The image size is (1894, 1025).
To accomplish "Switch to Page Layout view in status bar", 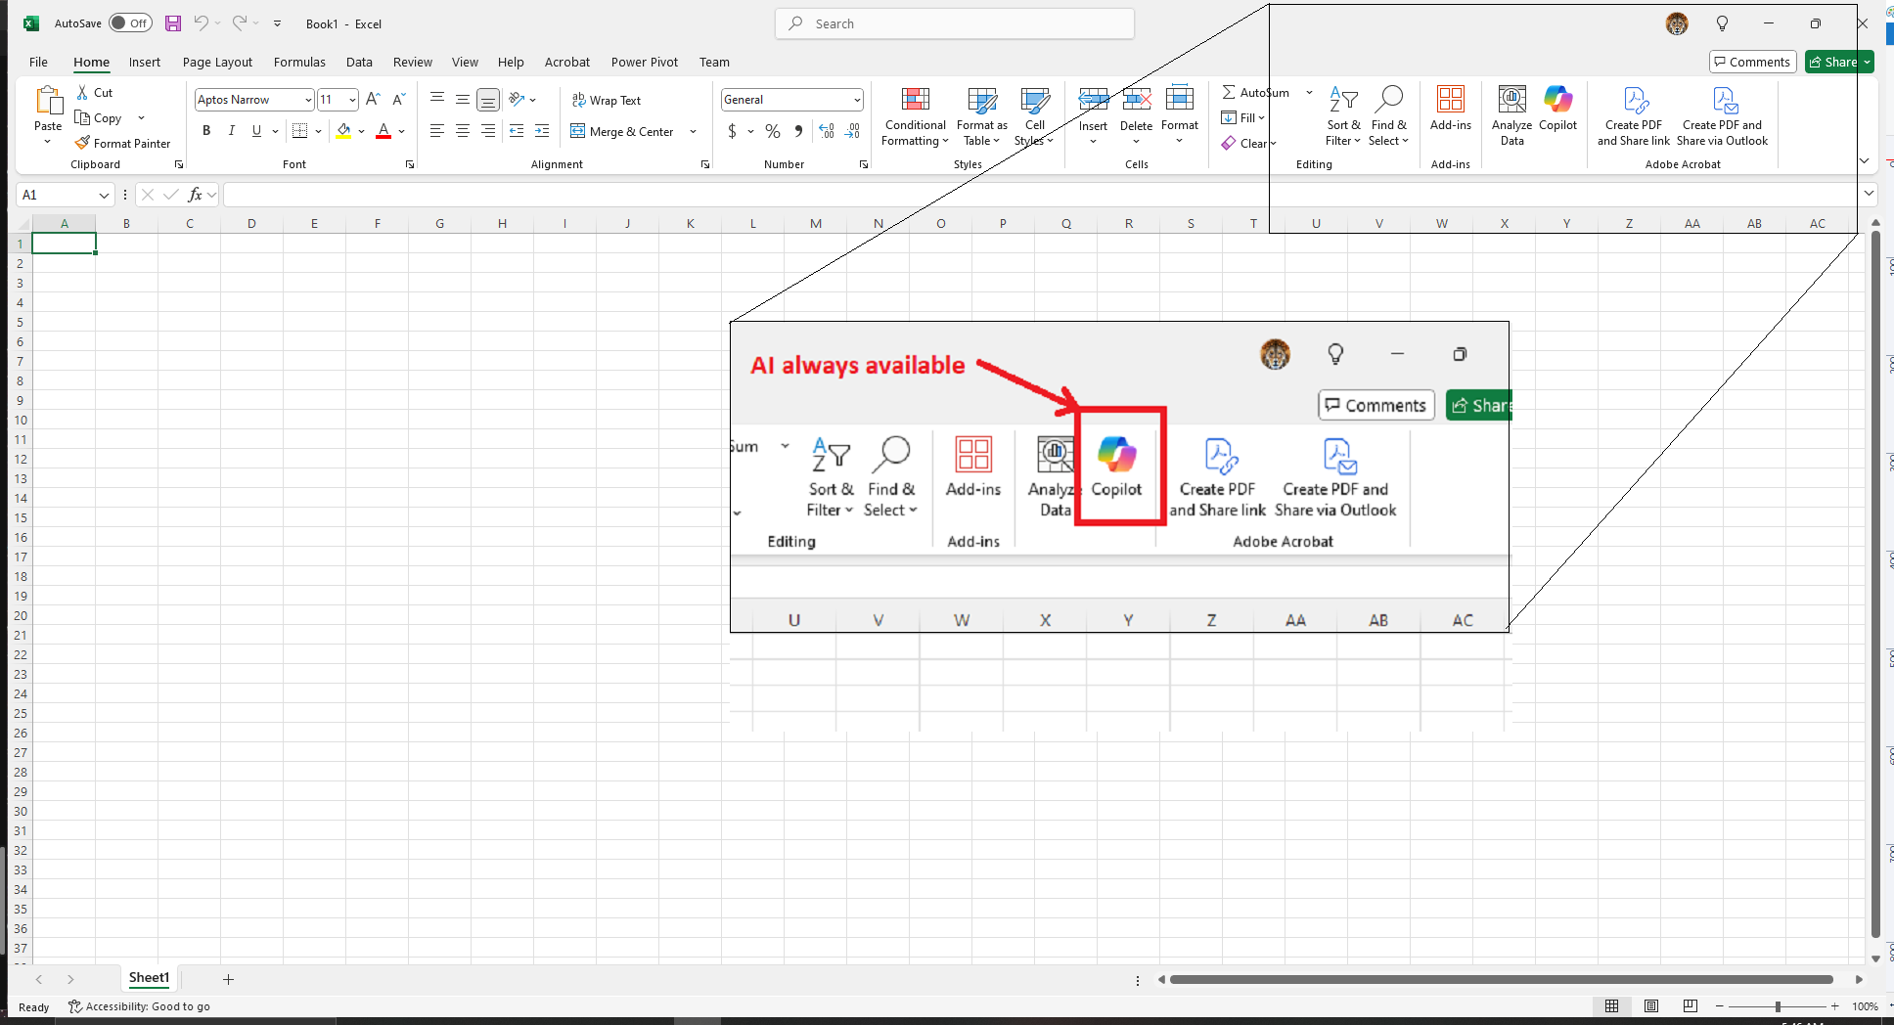I will pyautogui.click(x=1651, y=1006).
